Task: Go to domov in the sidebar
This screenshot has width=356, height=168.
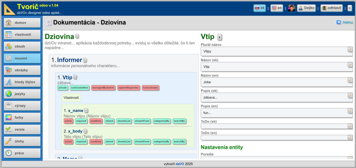Action: [22, 23]
